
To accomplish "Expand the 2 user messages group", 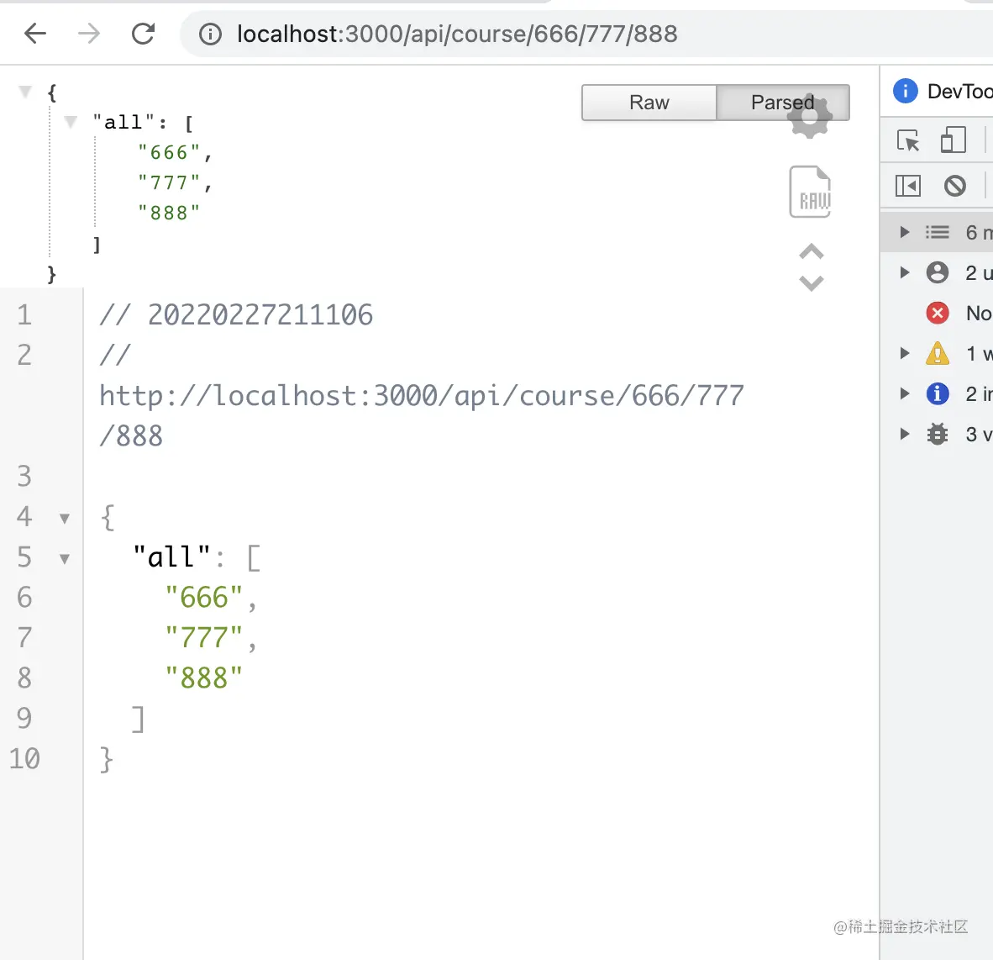I will coord(905,272).
